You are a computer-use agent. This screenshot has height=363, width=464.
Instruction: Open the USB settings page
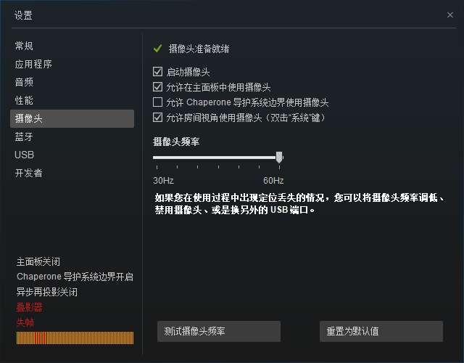24,155
